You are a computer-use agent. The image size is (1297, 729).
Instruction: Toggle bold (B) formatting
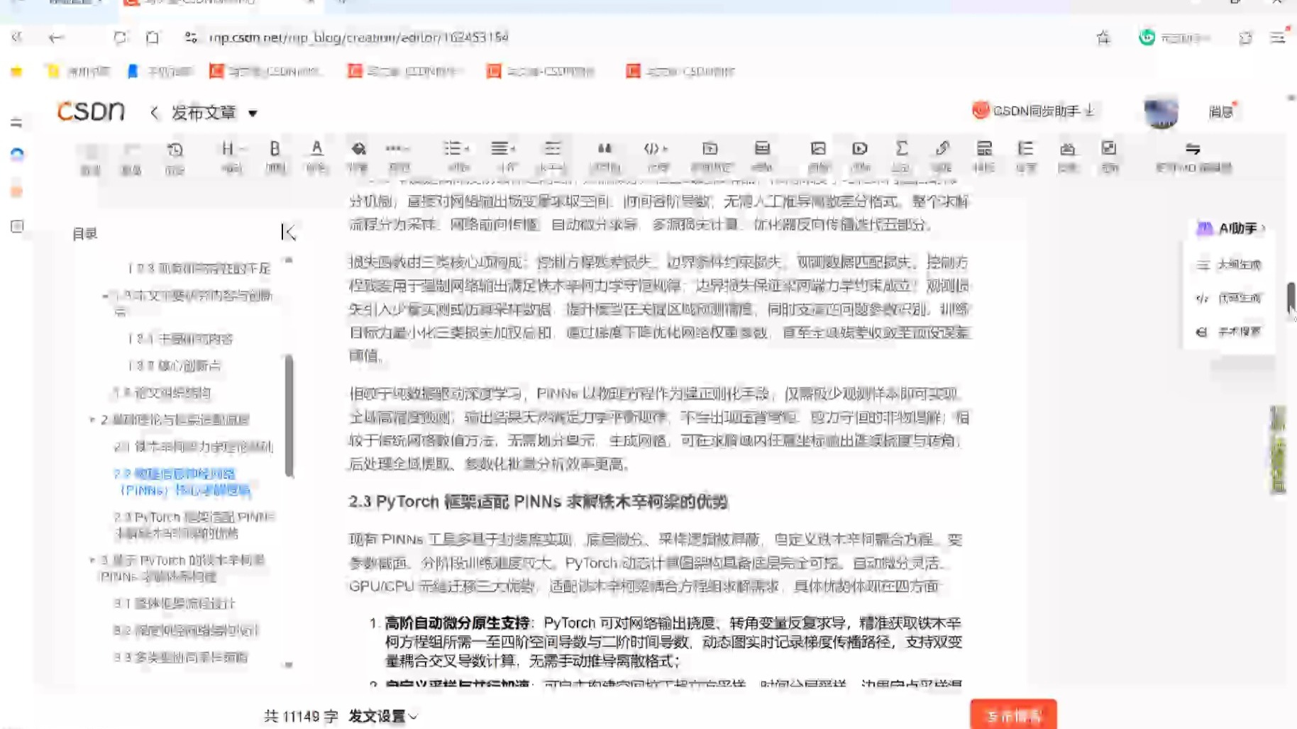point(275,157)
